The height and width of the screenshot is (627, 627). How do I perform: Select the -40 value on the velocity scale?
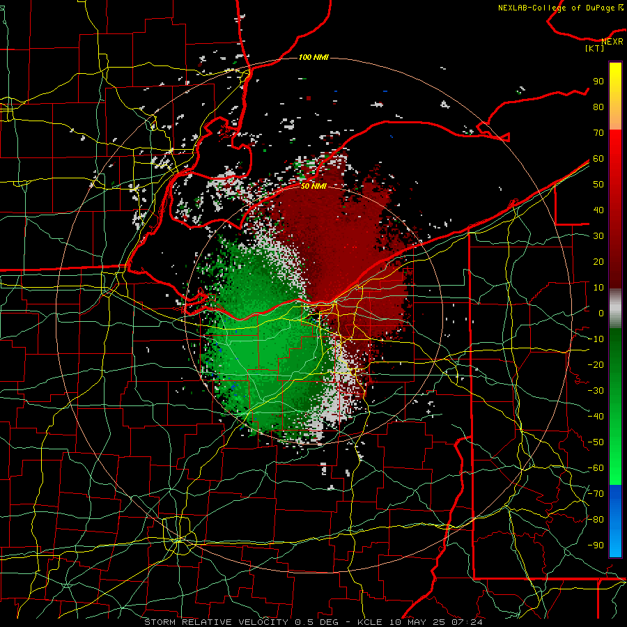coord(596,417)
